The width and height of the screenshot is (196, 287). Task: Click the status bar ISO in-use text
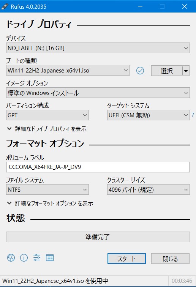tap(55, 281)
